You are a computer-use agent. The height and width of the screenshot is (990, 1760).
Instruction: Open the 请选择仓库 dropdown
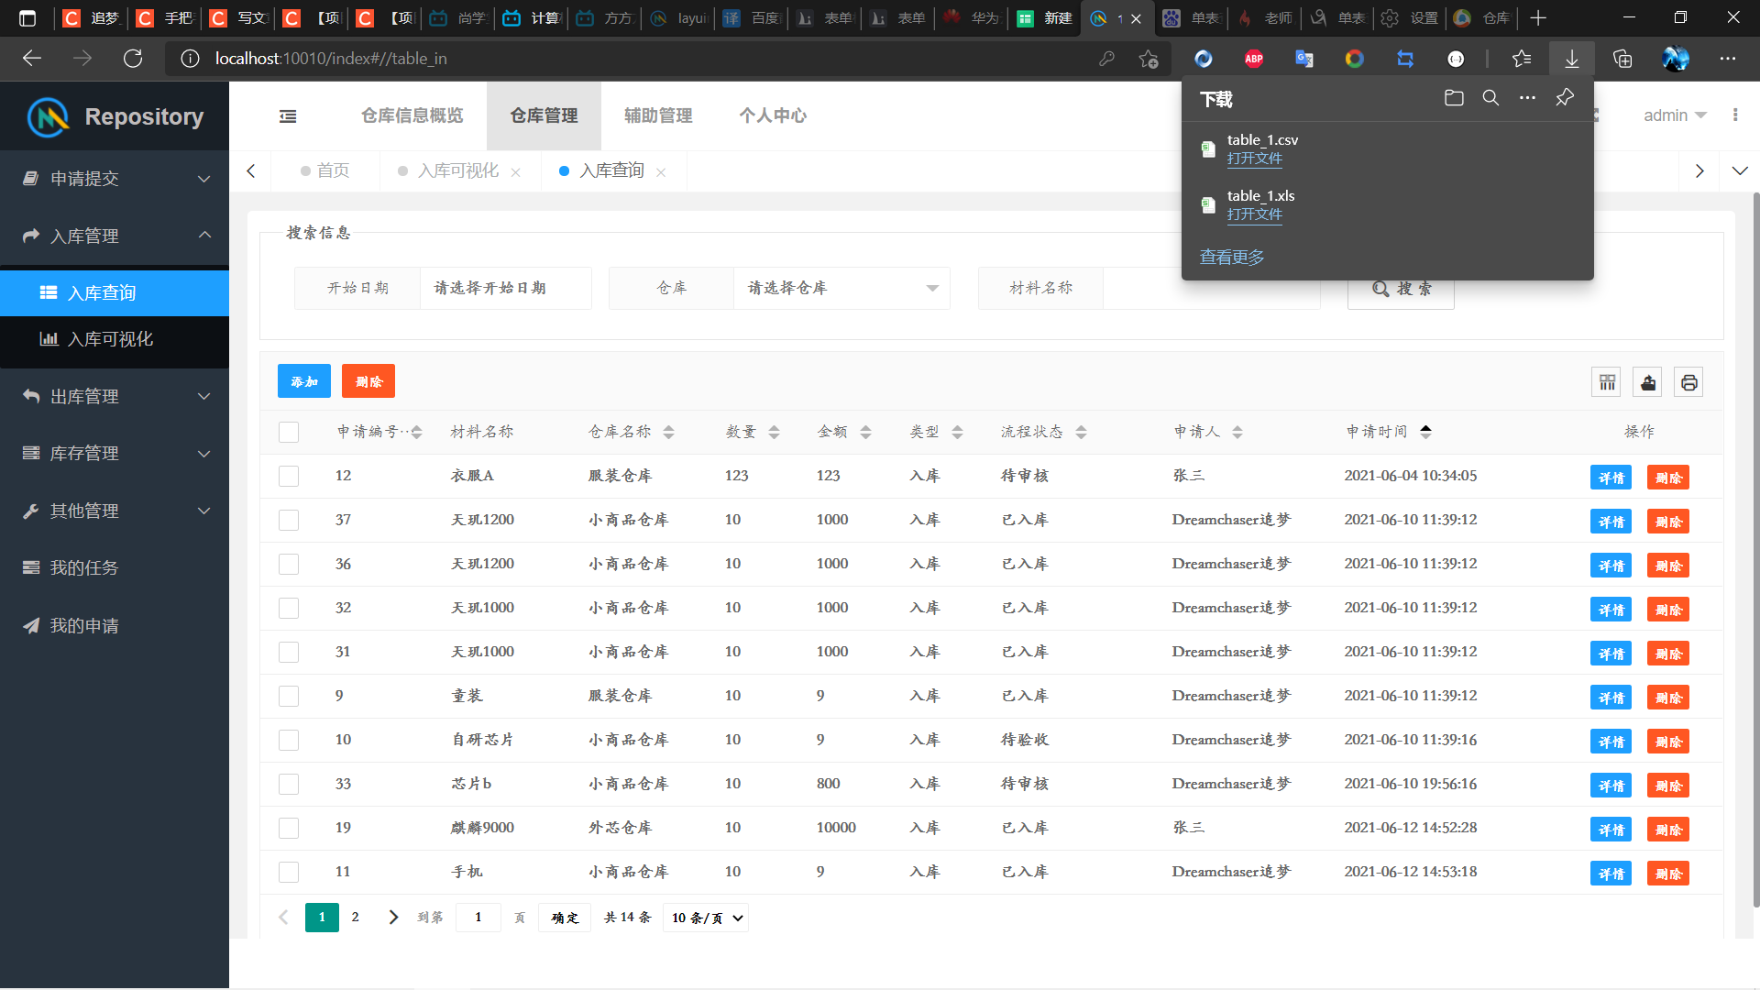[841, 288]
